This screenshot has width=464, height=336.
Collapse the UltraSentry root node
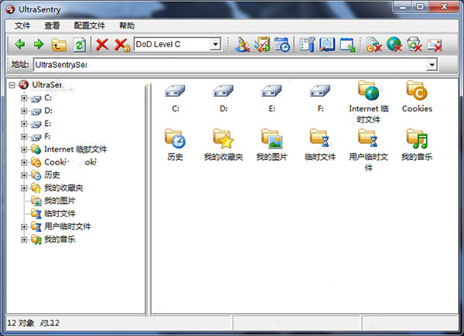[x=12, y=86]
